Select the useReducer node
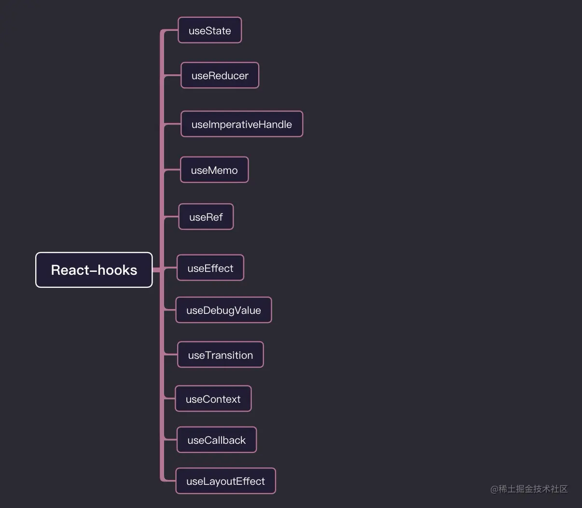Image resolution: width=582 pixels, height=508 pixels. pyautogui.click(x=220, y=75)
